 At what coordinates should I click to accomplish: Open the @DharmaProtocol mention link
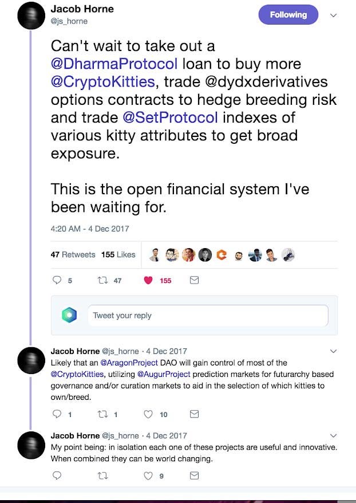(x=114, y=64)
